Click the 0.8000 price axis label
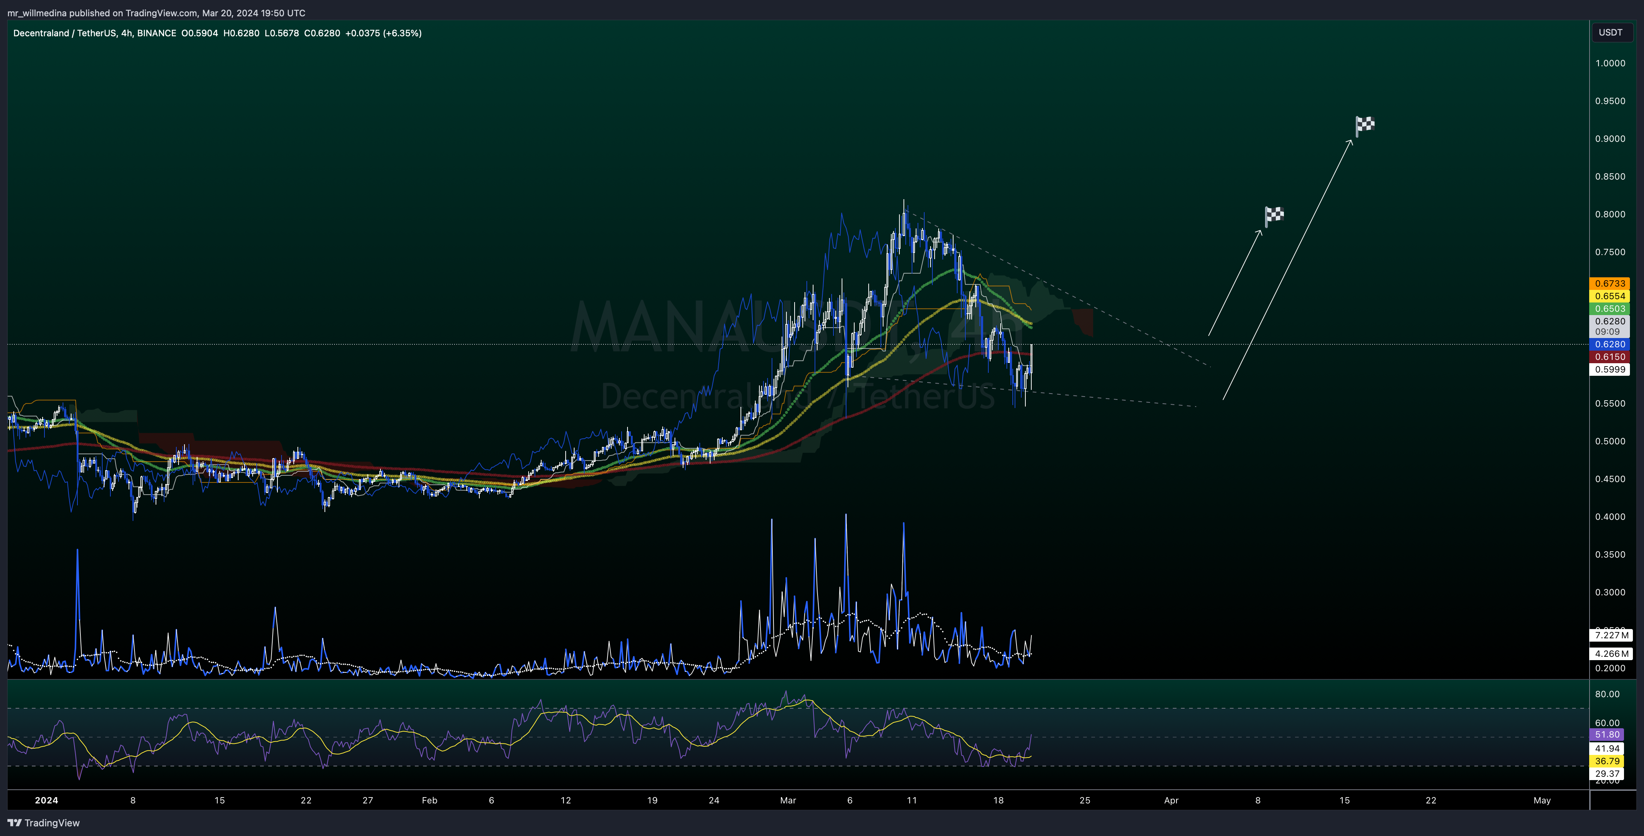Screen dimensions: 1644x836 (1610, 214)
